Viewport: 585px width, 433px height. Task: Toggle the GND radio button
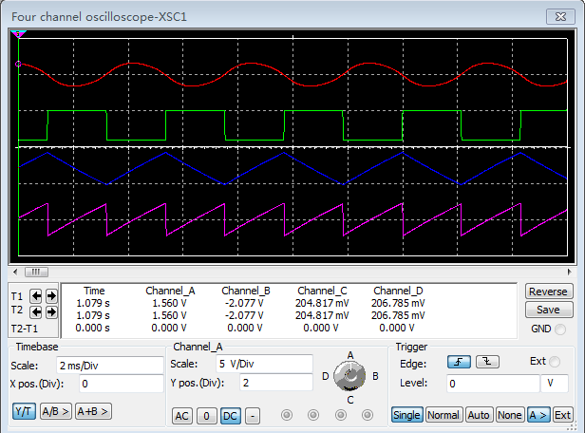tap(560, 329)
